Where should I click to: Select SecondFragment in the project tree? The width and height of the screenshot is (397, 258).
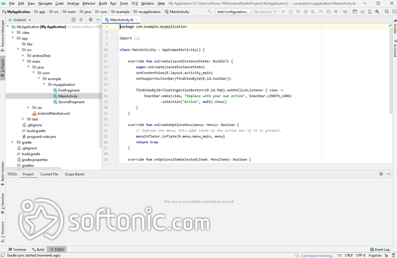click(x=71, y=102)
